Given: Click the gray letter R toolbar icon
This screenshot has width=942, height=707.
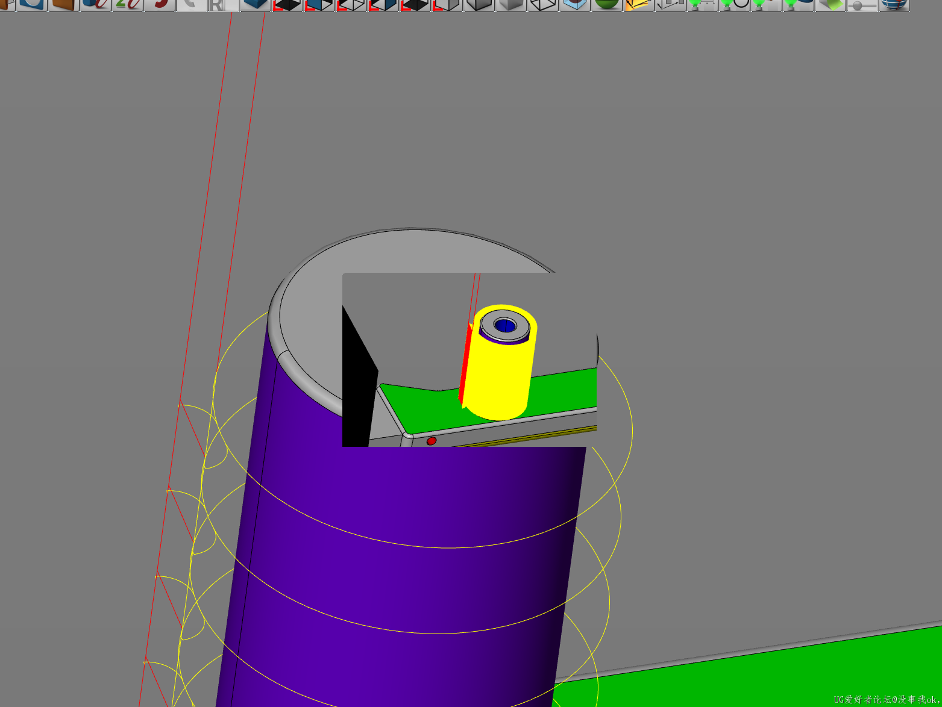Looking at the screenshot, I should tap(222, 5).
